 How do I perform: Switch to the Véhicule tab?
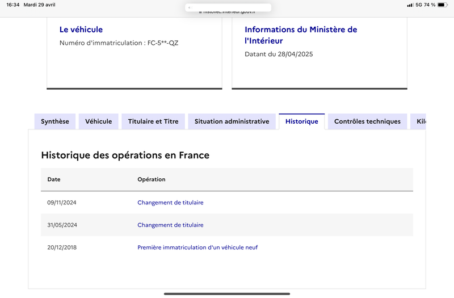click(x=98, y=121)
